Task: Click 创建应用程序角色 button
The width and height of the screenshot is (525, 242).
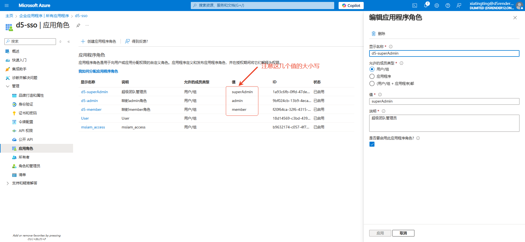Action: 98,41
